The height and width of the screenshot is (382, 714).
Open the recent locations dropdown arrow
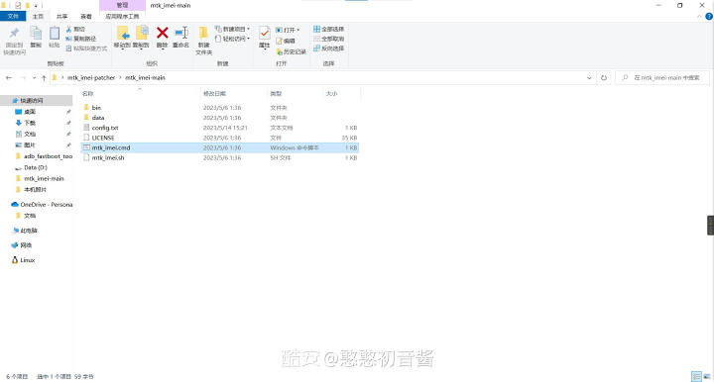(34, 78)
